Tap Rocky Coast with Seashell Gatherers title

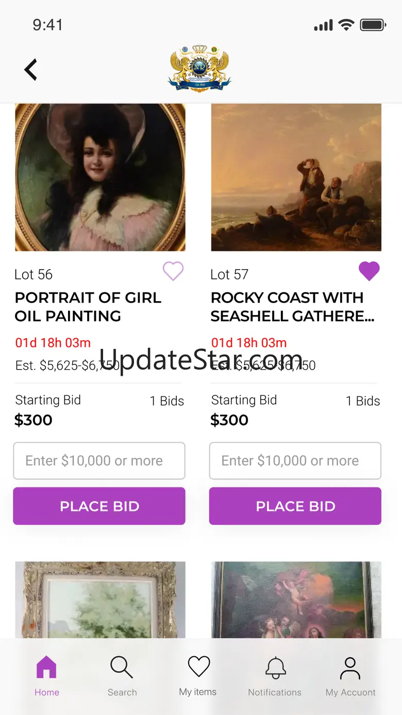292,307
